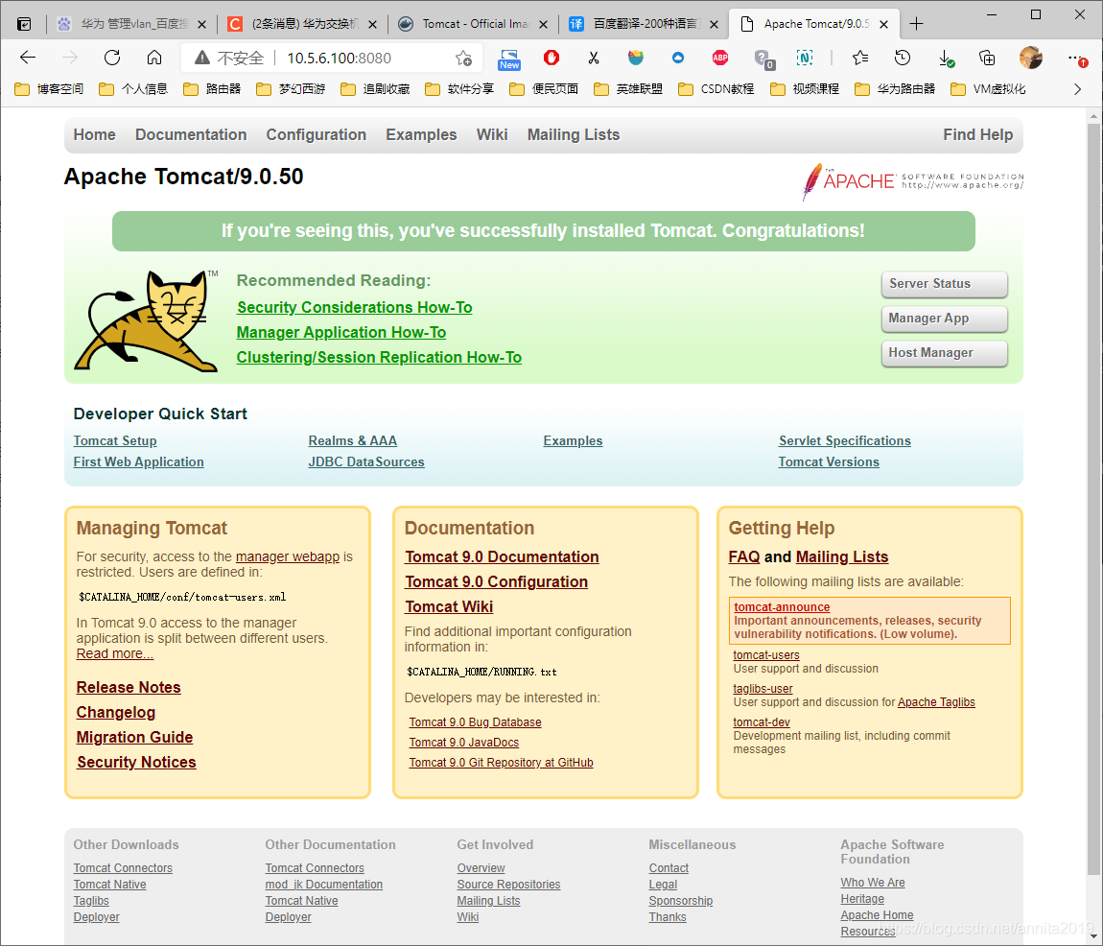The height and width of the screenshot is (946, 1103).
Task: Open Wiki in Tomcat nav bar
Action: [x=492, y=134]
